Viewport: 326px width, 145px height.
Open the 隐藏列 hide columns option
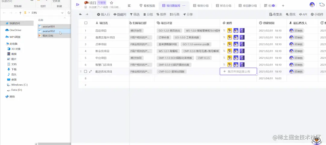120,14
